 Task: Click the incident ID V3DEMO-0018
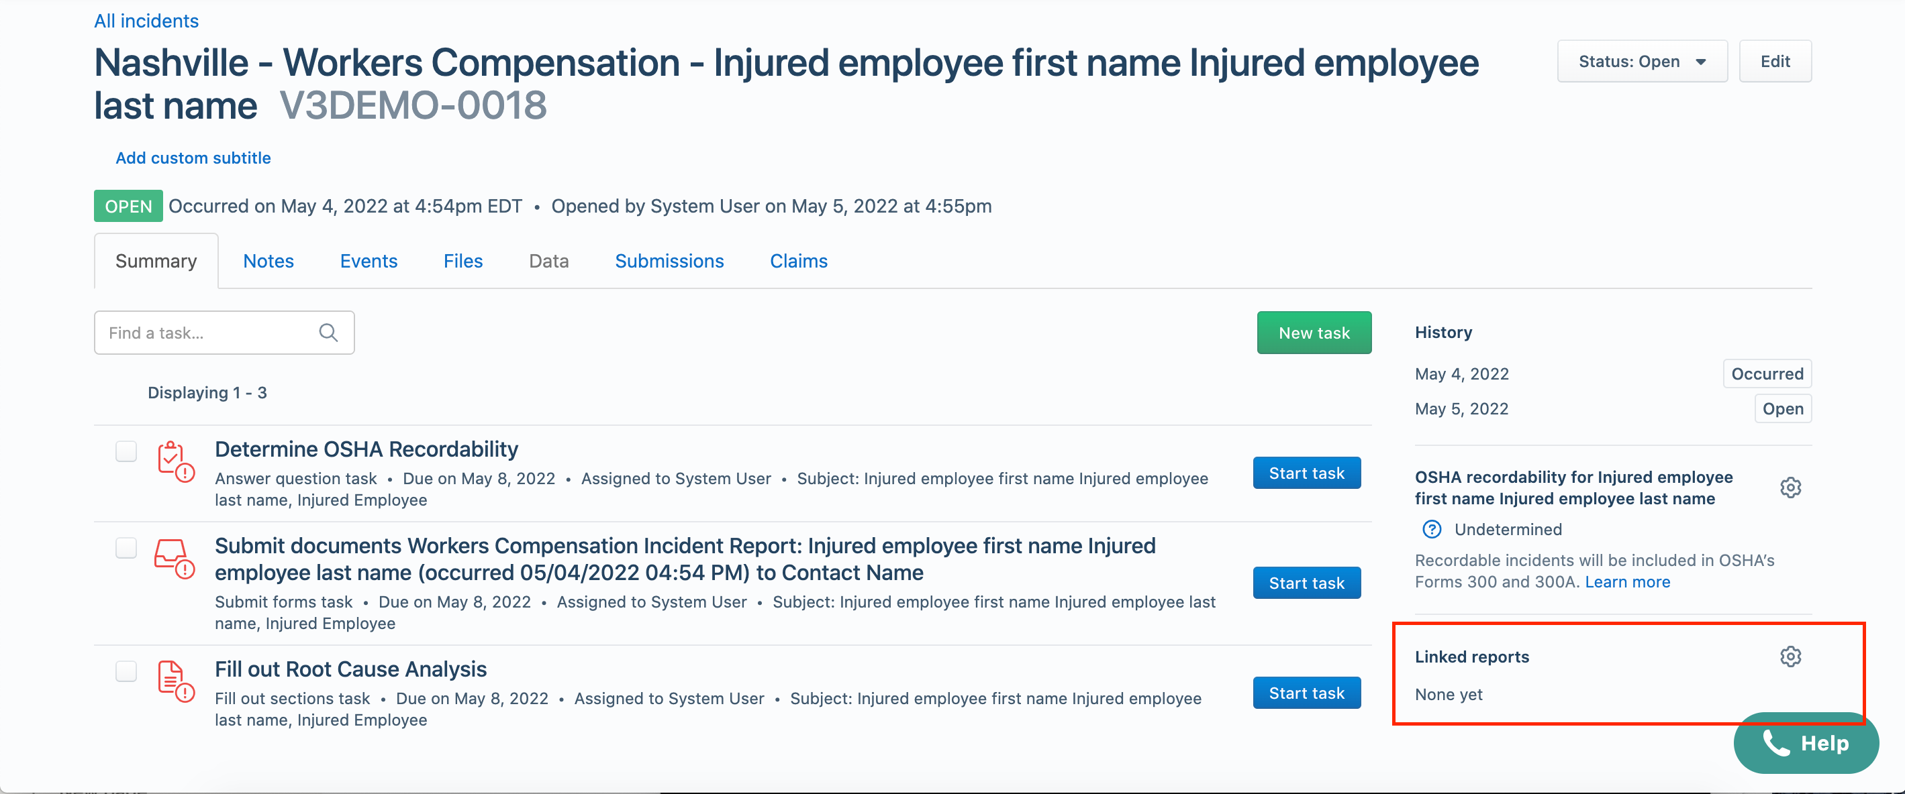413,105
